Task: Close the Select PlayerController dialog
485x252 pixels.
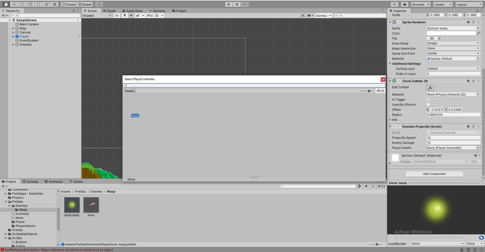Action: click(x=383, y=79)
